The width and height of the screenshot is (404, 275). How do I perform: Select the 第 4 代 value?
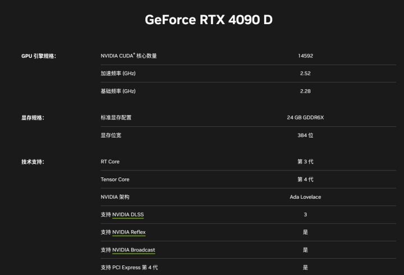305,180
